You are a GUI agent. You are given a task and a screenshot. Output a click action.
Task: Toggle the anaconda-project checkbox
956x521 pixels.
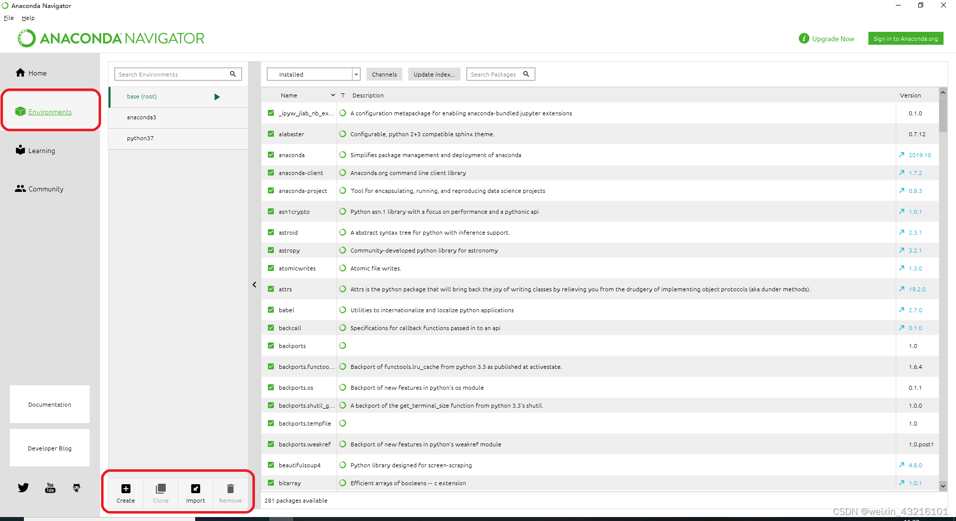[271, 191]
